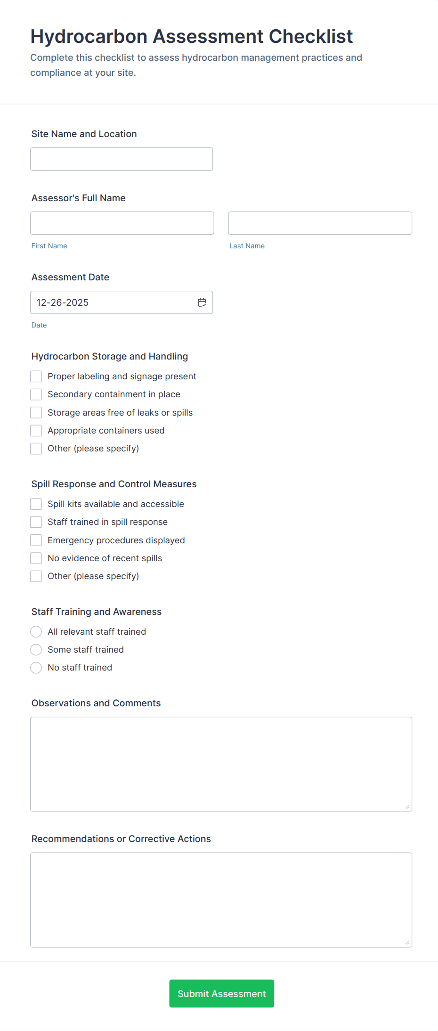
Task: Select 'No staff trained' option
Action: tap(36, 668)
